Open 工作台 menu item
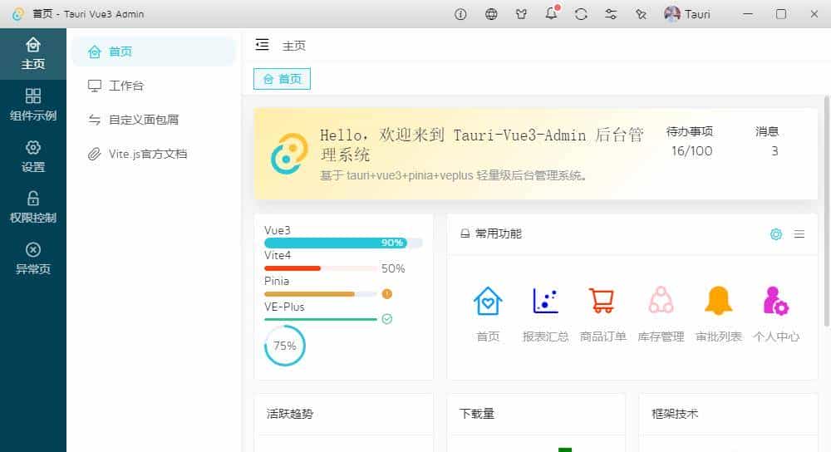This screenshot has height=452, width=831. pos(154,86)
